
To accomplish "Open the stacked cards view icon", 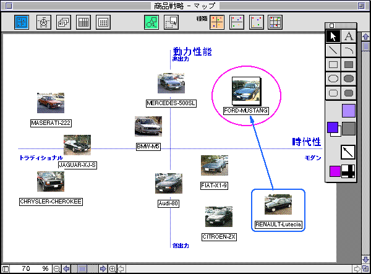I will click(64, 22).
